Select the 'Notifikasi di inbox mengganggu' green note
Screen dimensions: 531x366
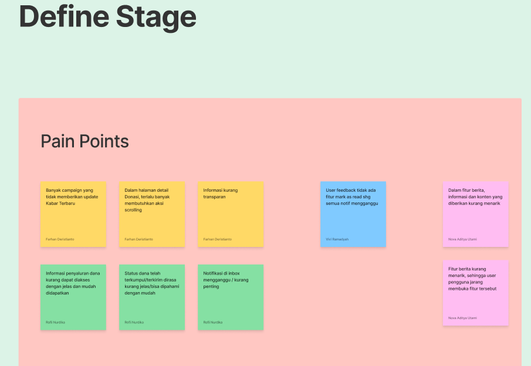tap(231, 297)
